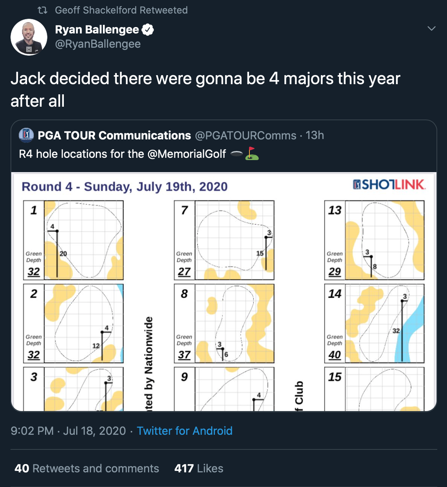Click the verified badge next to Ryan Ballengee

coord(148,29)
